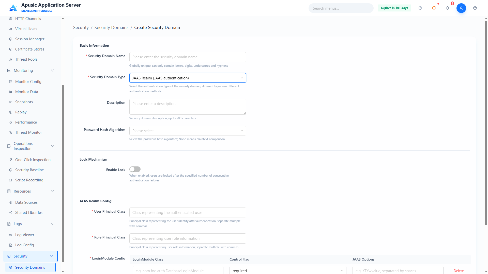Click the orange refresh icon in header

[434, 8]
